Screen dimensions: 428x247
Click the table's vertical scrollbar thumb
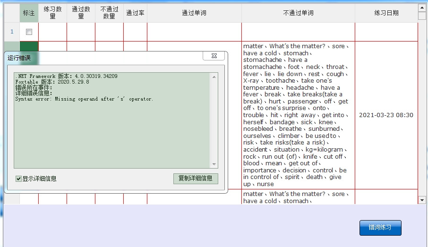click(422, 16)
